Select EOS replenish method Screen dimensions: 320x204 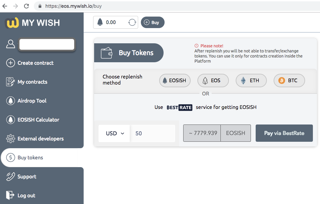(213, 81)
